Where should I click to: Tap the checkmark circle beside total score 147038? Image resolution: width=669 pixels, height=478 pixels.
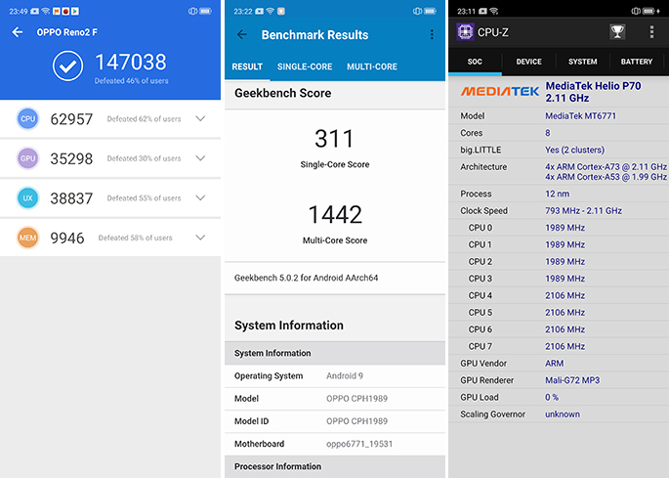pos(67,66)
